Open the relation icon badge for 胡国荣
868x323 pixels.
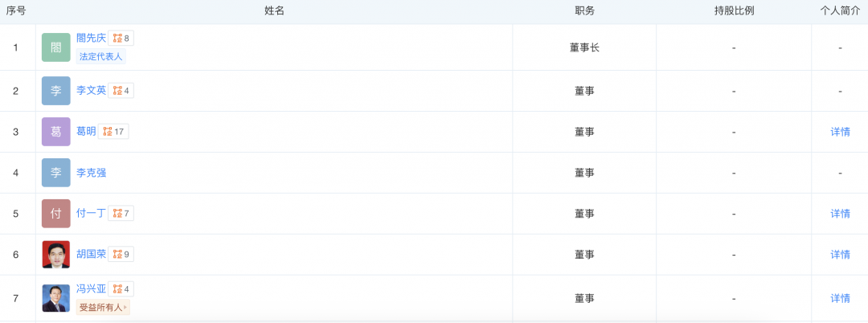117,255
